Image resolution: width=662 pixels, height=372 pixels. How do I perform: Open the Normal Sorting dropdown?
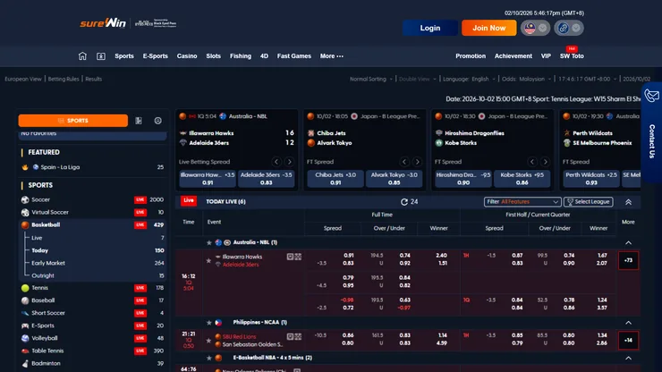(371, 79)
